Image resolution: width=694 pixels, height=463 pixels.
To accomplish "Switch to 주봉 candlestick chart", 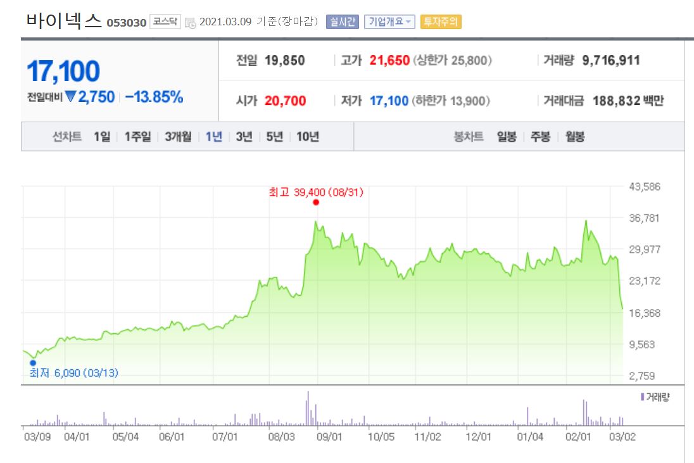I will click(540, 137).
